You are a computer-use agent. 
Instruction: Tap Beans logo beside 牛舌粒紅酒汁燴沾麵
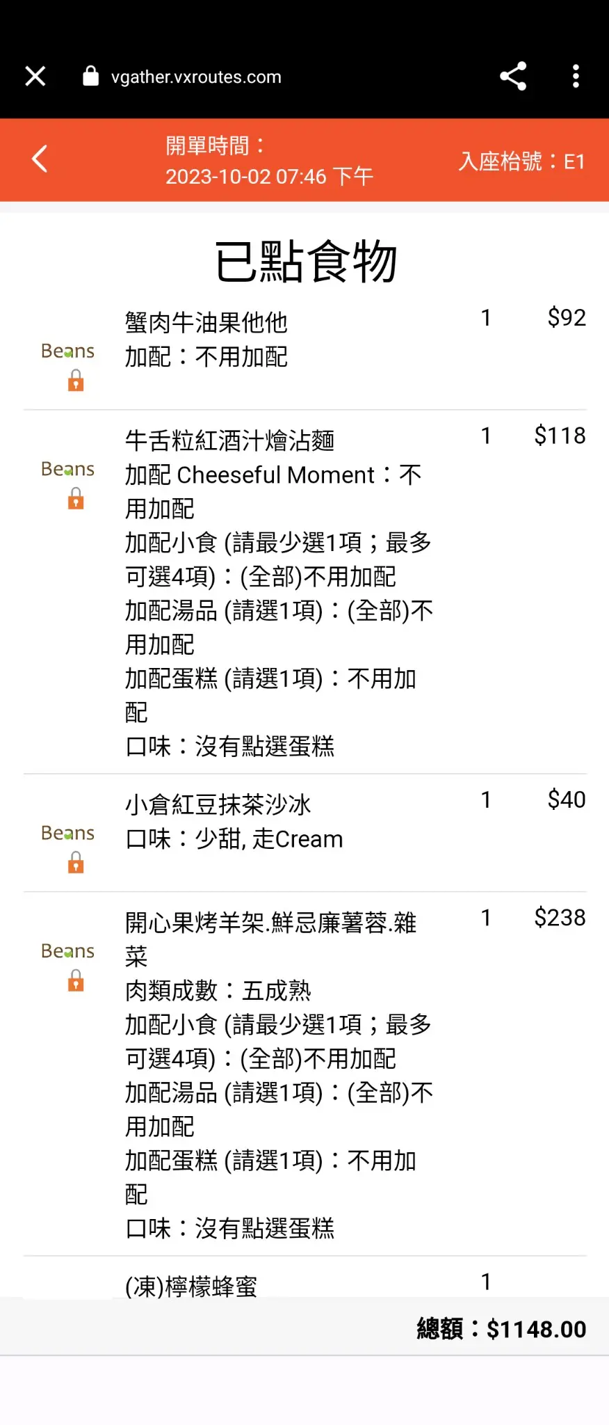67,469
